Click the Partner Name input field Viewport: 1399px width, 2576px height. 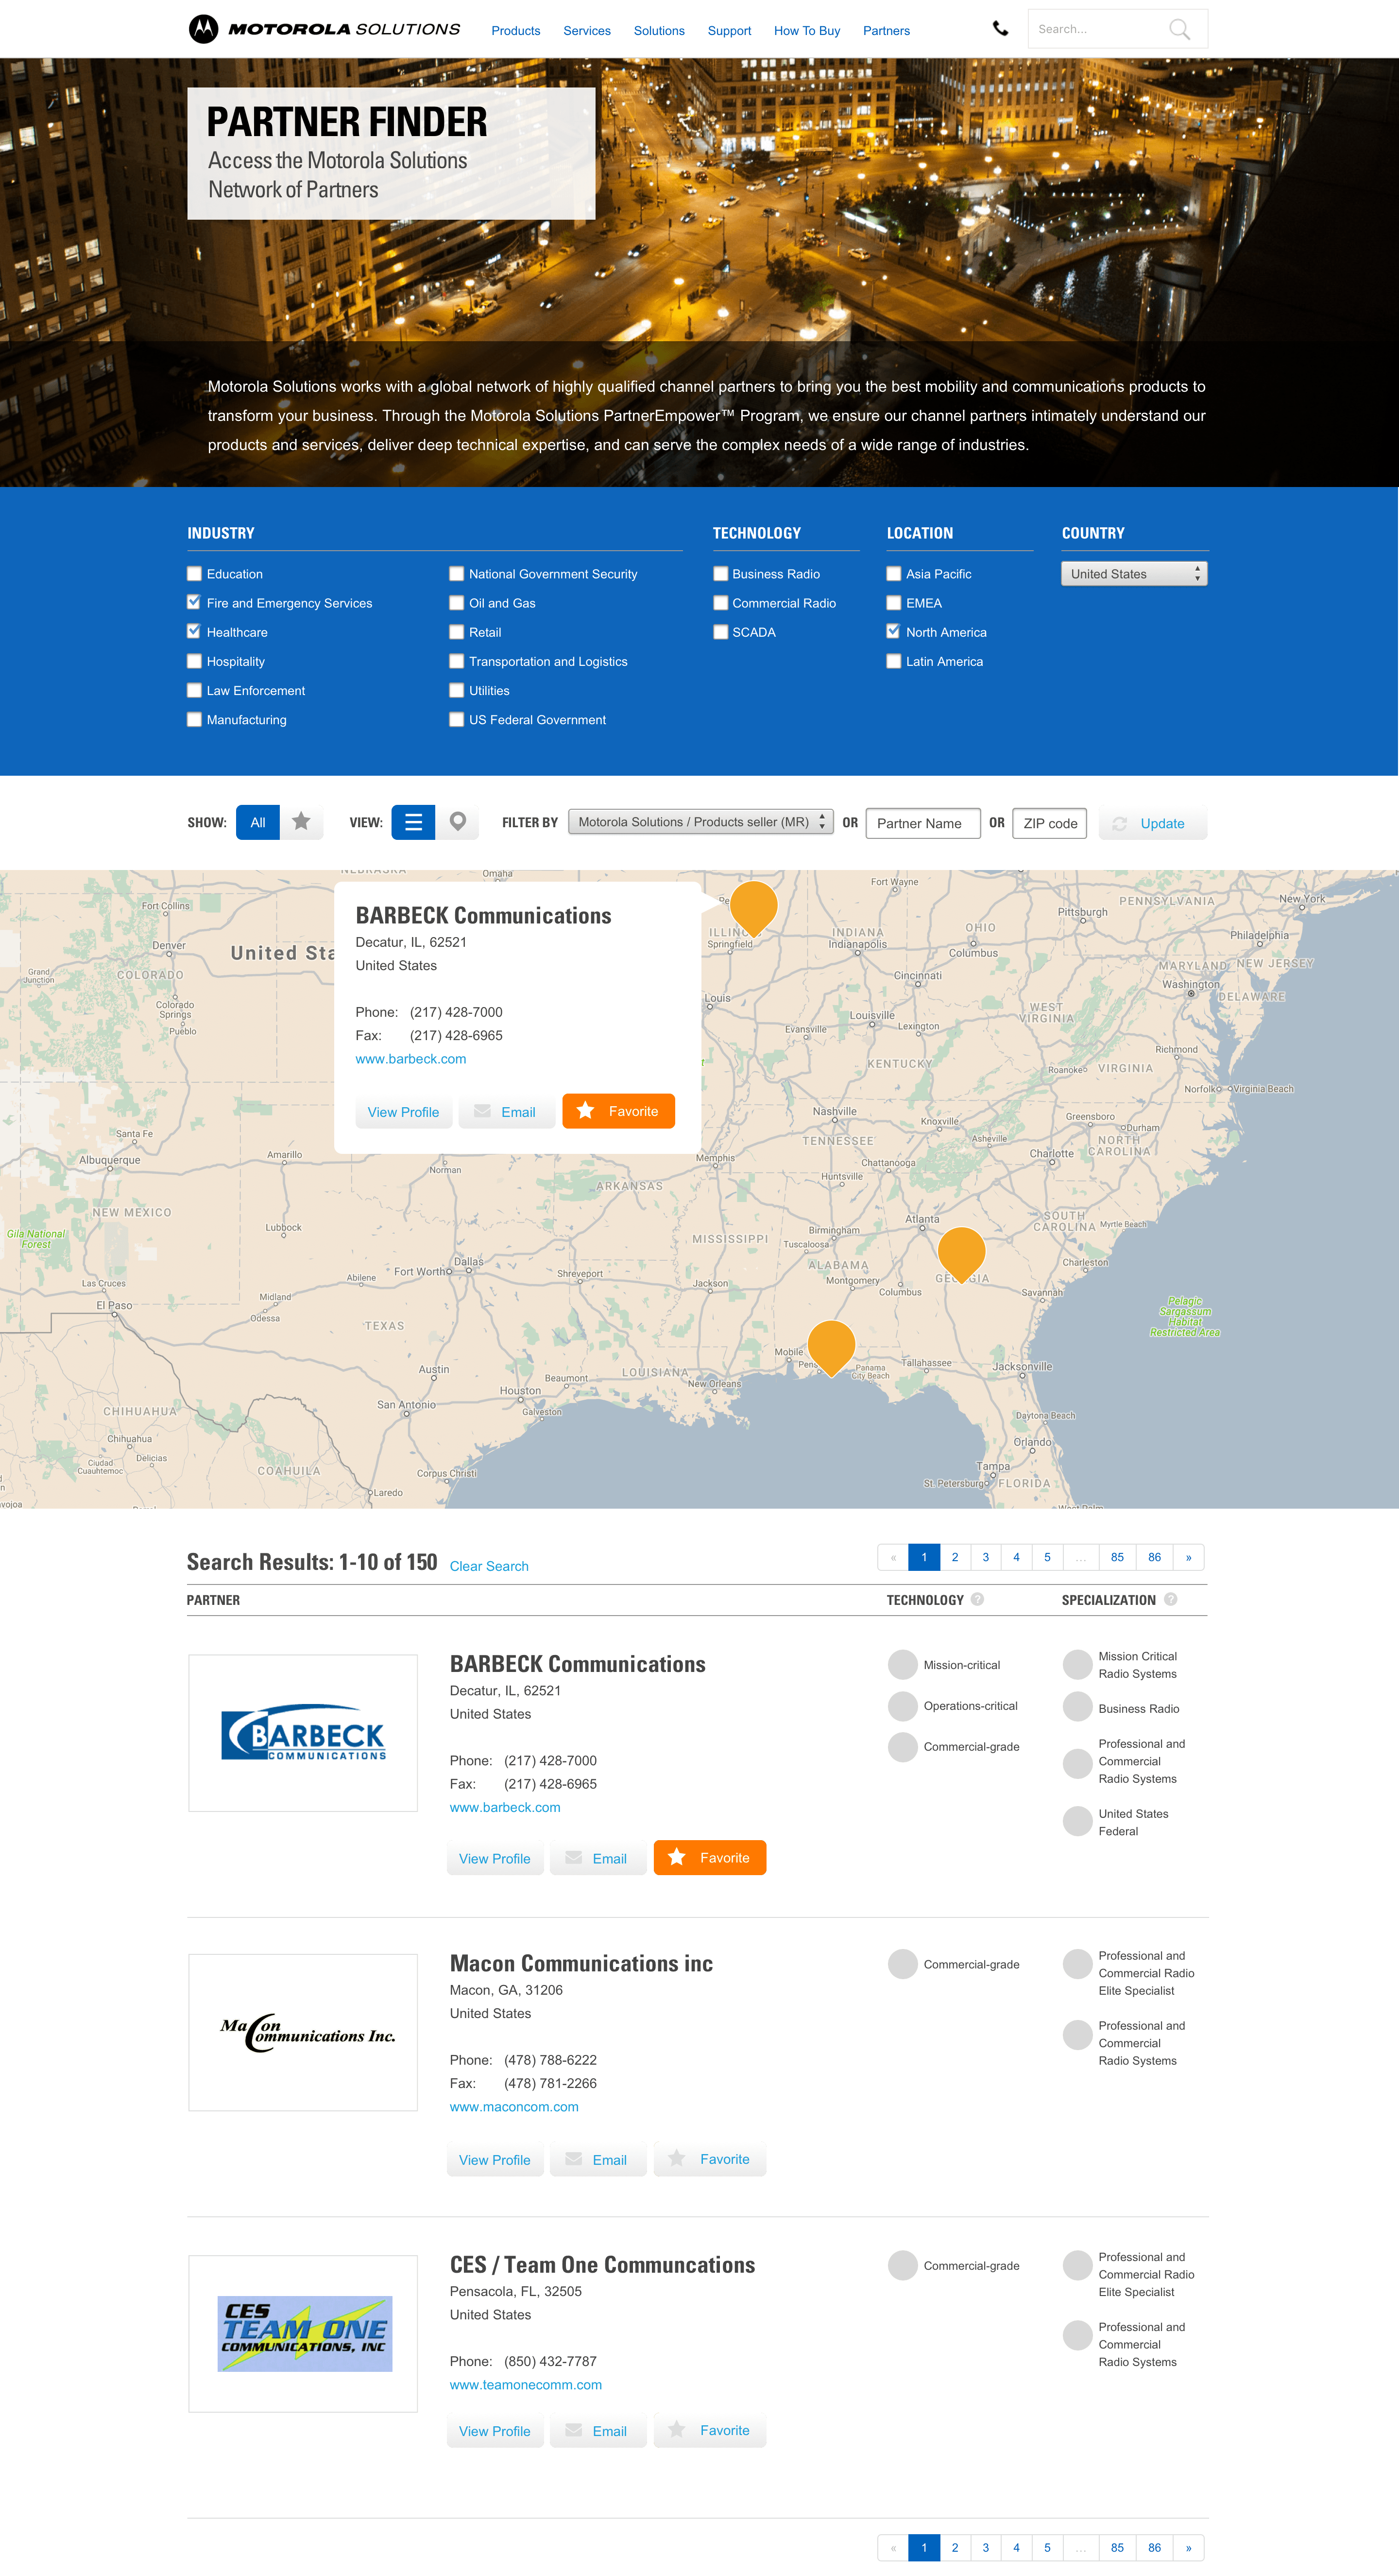[x=922, y=823]
